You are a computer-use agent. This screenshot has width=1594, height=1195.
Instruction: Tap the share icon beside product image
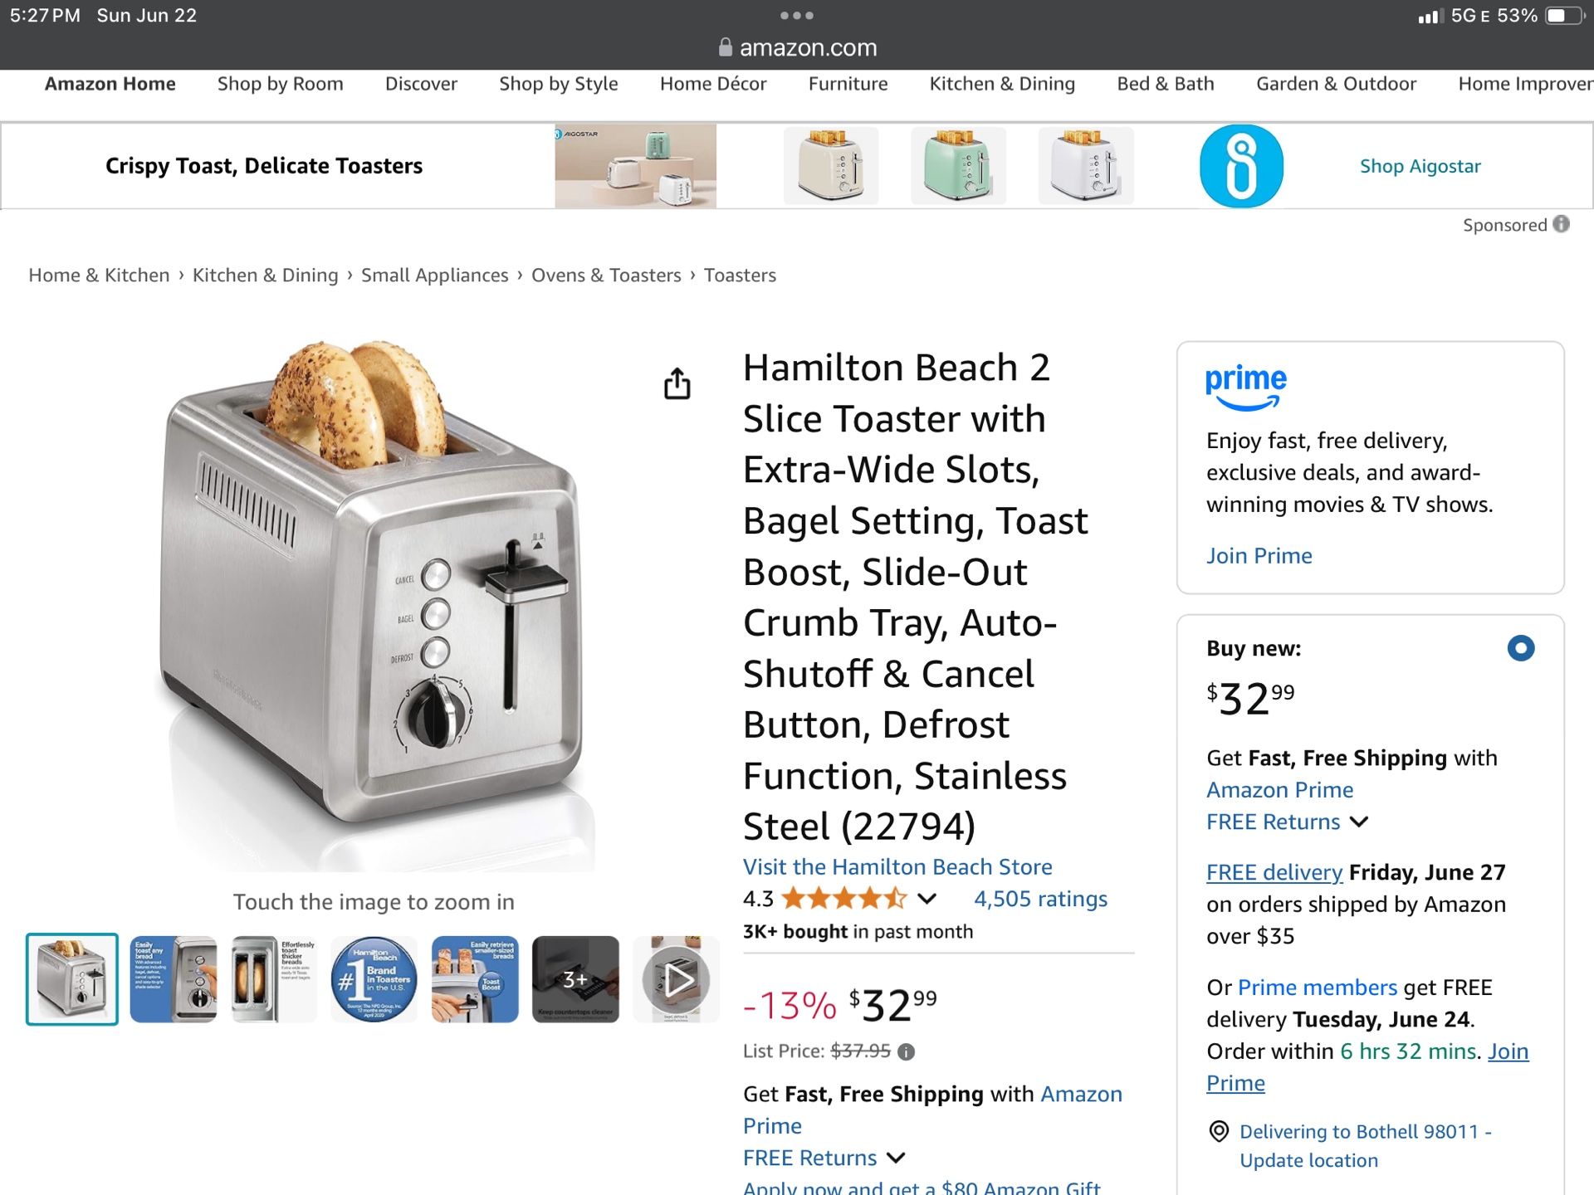tap(677, 383)
